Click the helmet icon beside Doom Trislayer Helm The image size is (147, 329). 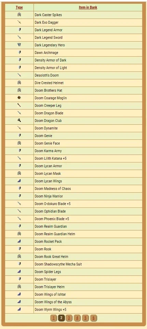click(x=19, y=287)
